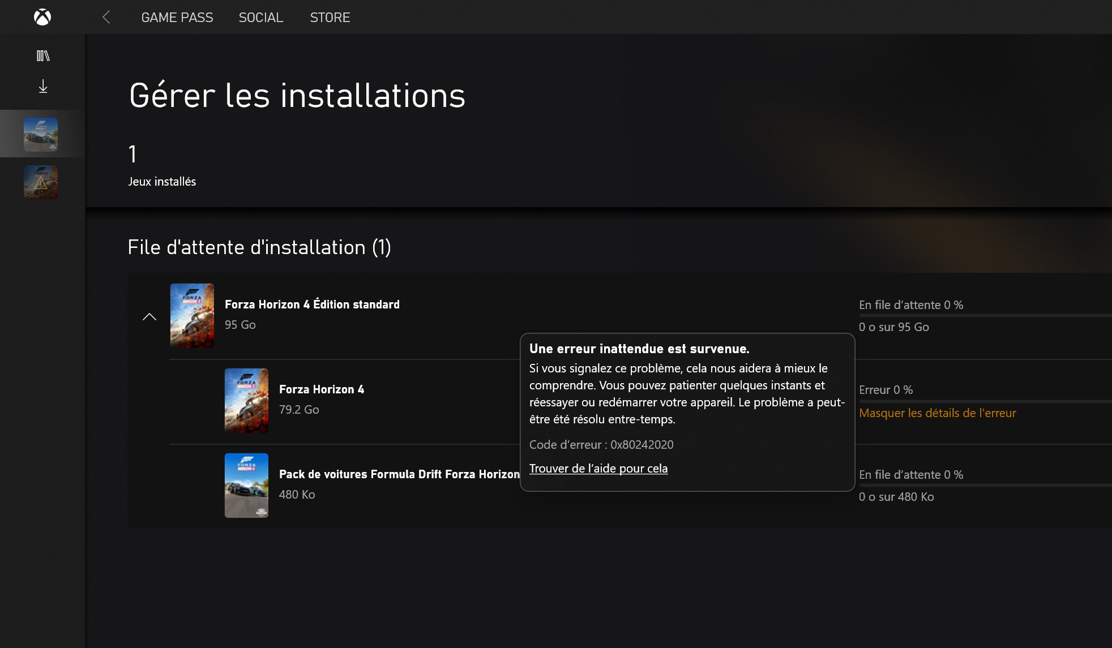The width and height of the screenshot is (1112, 648).
Task: Open 'Trouver de l'aide pour cela' link
Action: tap(598, 469)
